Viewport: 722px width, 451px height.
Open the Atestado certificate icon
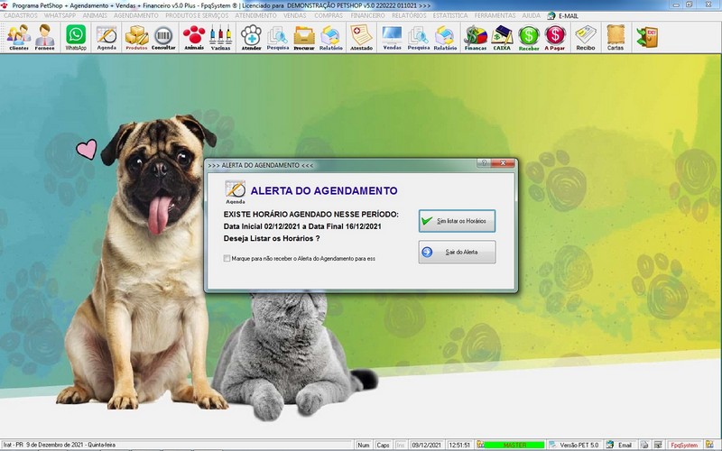coord(362,37)
